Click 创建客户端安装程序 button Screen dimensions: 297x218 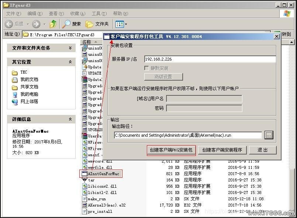(x=222, y=150)
